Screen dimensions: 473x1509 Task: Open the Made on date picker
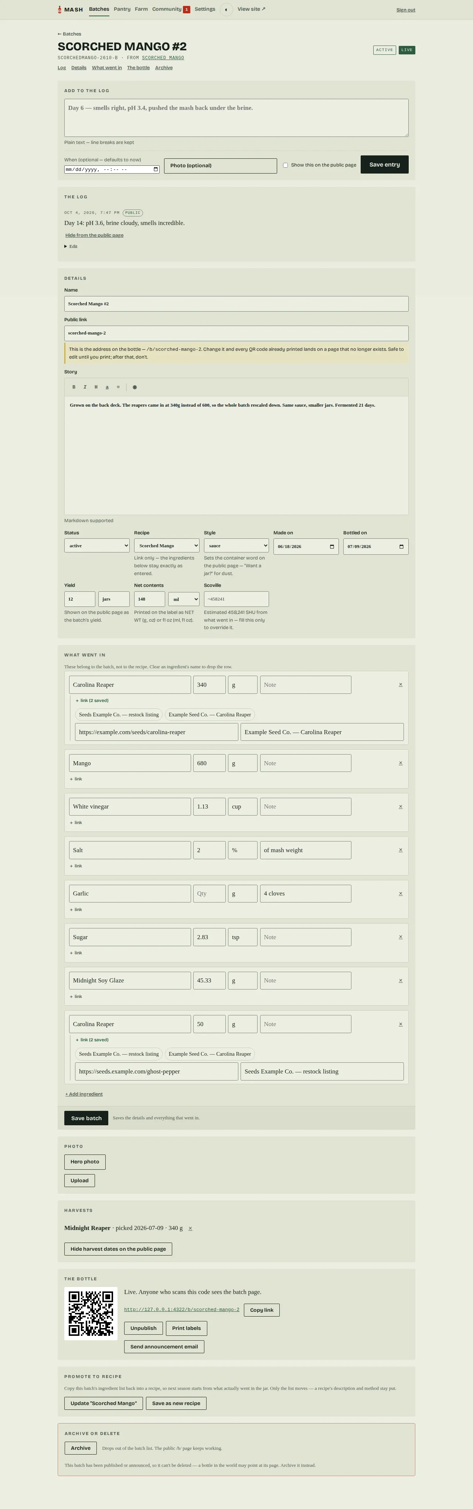pos(332,547)
